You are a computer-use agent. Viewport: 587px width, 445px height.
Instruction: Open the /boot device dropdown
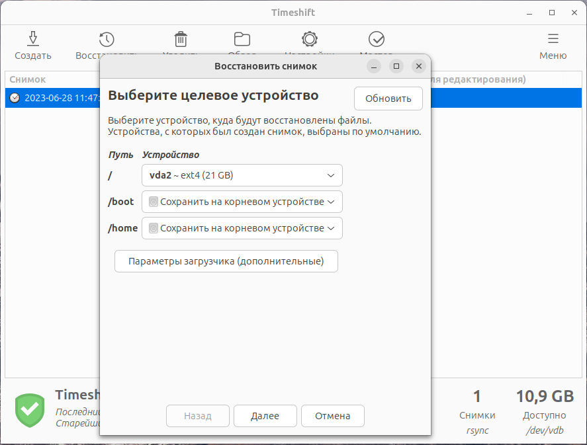[242, 202]
